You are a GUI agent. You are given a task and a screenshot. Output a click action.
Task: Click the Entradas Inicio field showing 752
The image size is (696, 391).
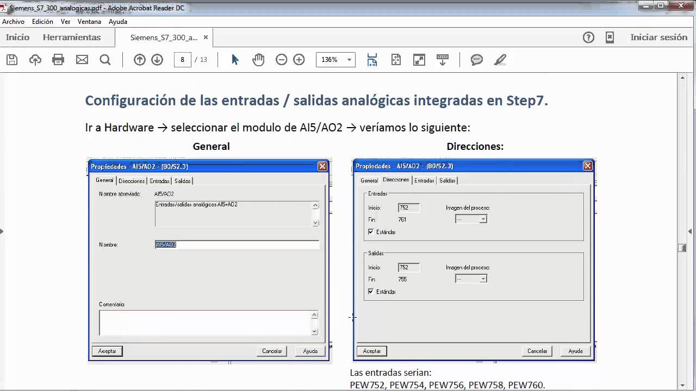pos(409,207)
